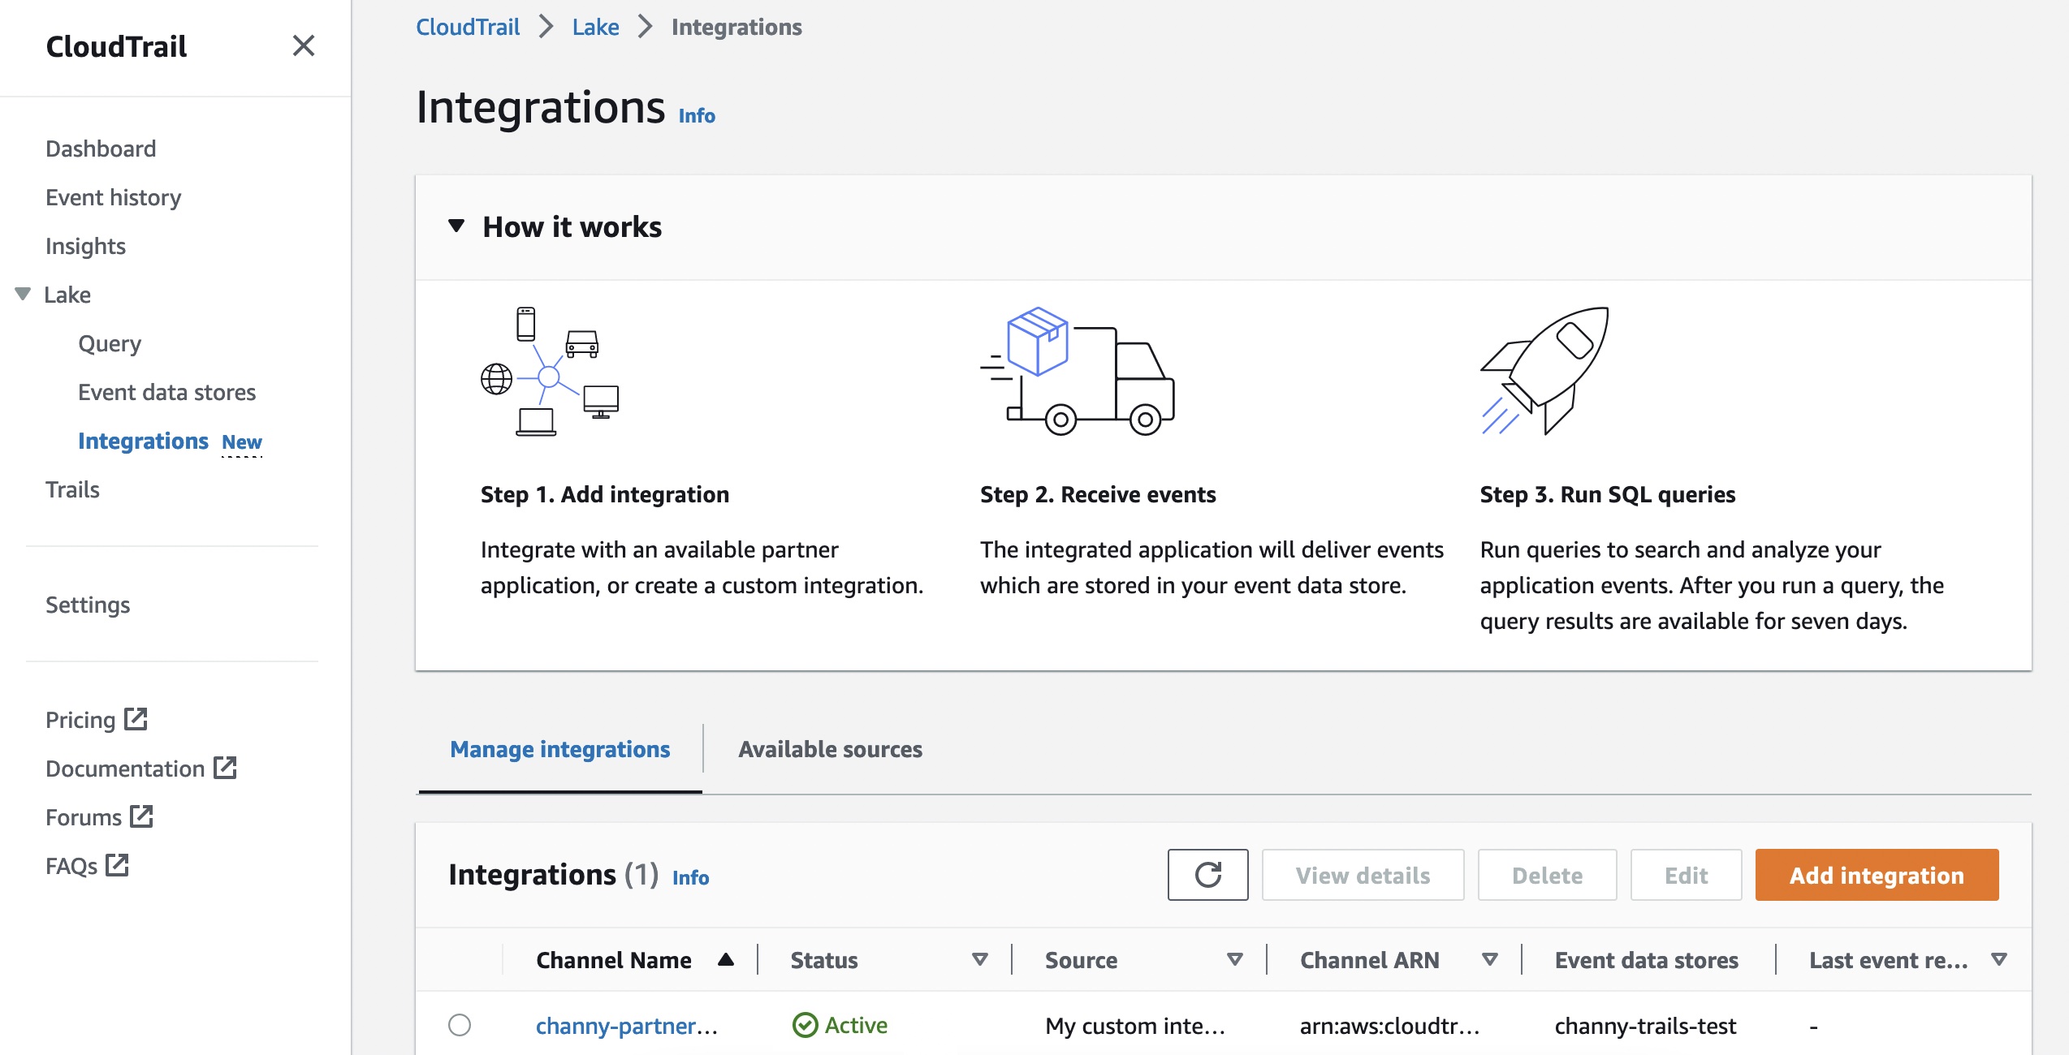Screen dimensions: 2069x1055
Task: Click the refresh icon for integrations list
Action: 1207,875
